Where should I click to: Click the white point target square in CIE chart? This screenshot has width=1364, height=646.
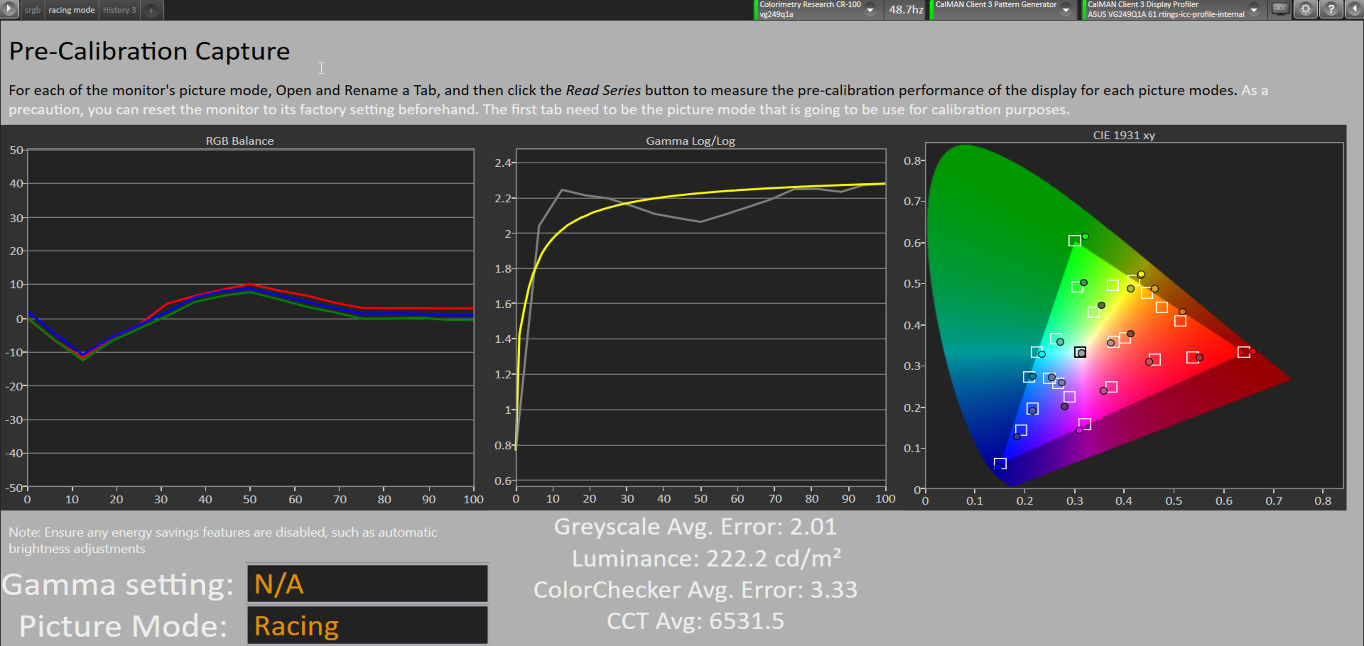[x=1080, y=352]
